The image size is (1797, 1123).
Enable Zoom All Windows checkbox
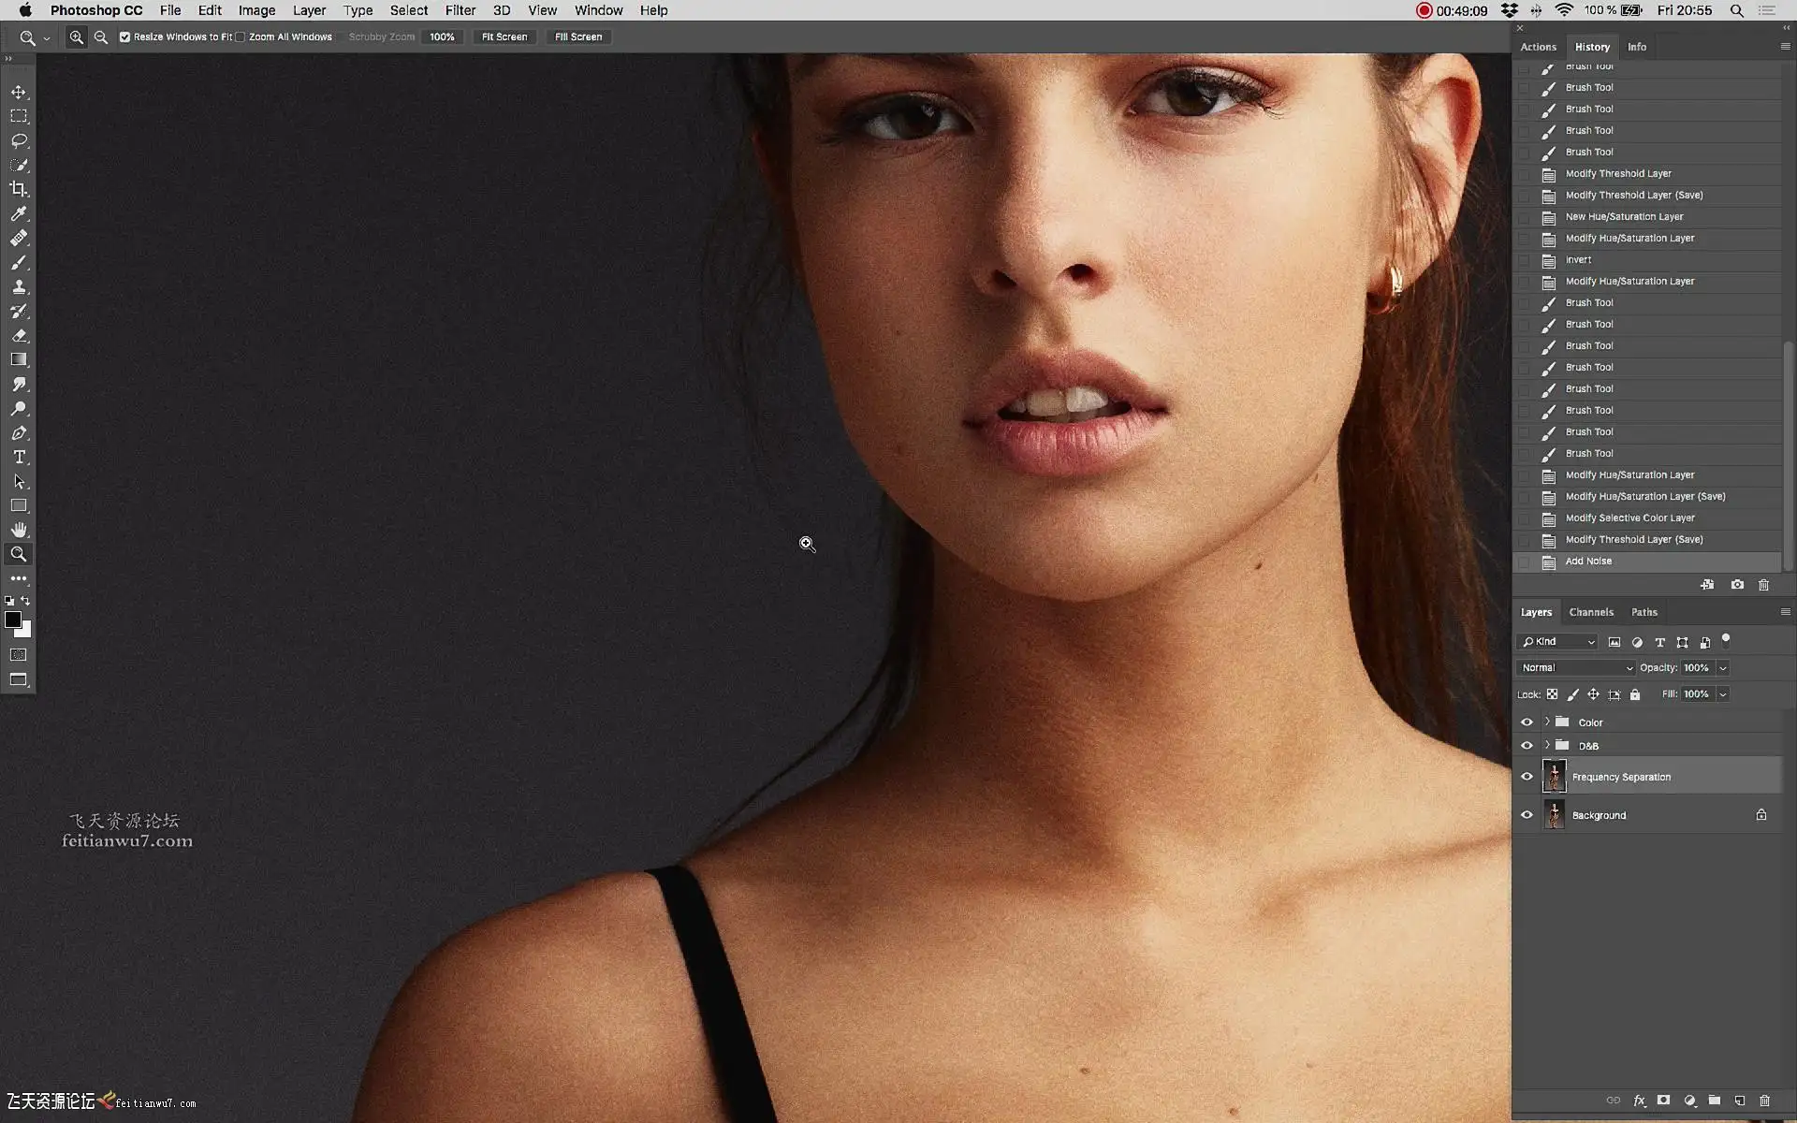(241, 37)
